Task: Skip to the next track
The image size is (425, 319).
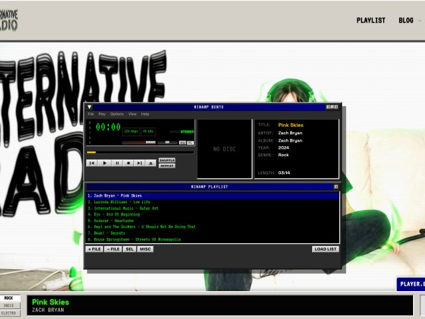Action: (x=139, y=163)
